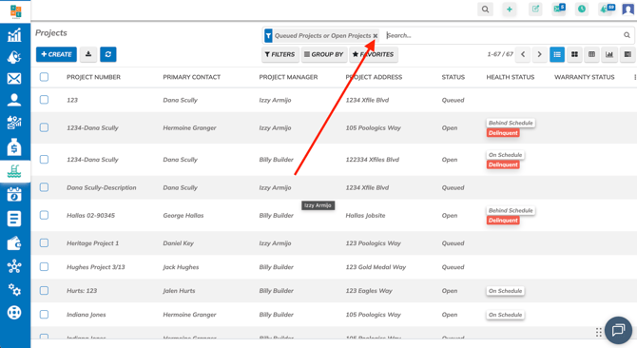Check the box for Hallas 02-90345
637x348 pixels.
pos(44,215)
